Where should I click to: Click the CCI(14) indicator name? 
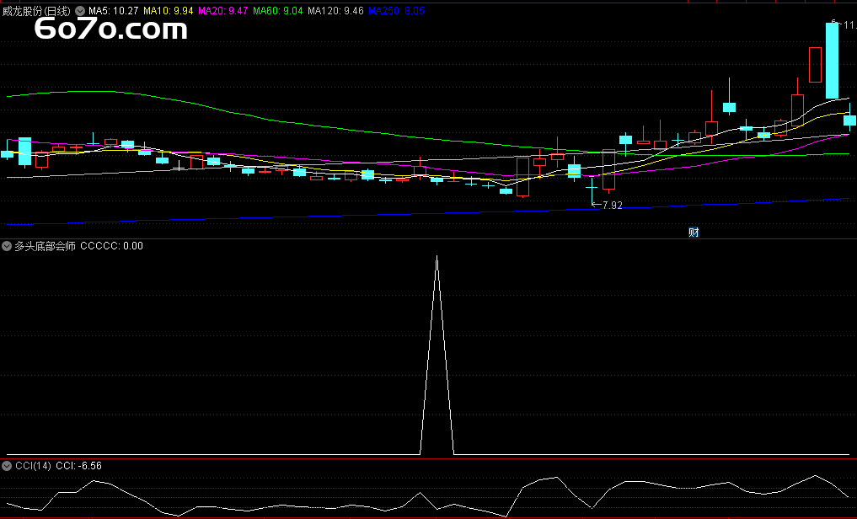pos(33,466)
